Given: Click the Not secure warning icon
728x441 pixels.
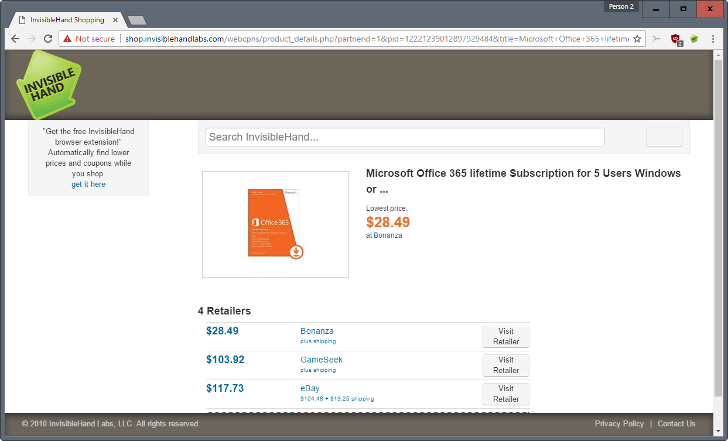Looking at the screenshot, I should click(67, 39).
